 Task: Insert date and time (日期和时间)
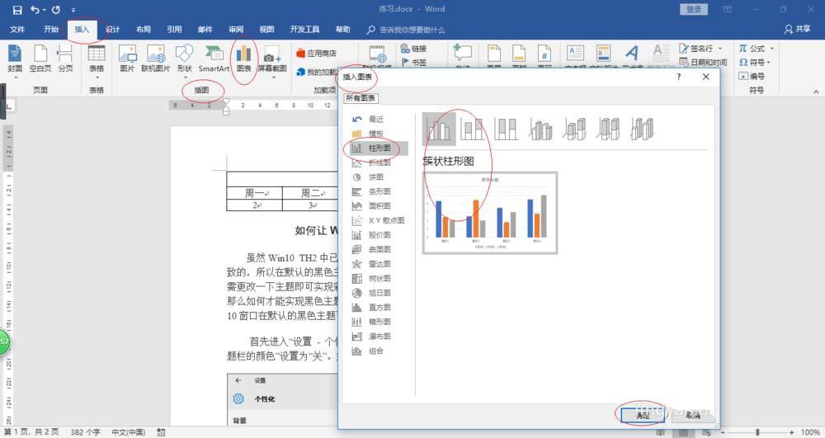pyautogui.click(x=704, y=62)
